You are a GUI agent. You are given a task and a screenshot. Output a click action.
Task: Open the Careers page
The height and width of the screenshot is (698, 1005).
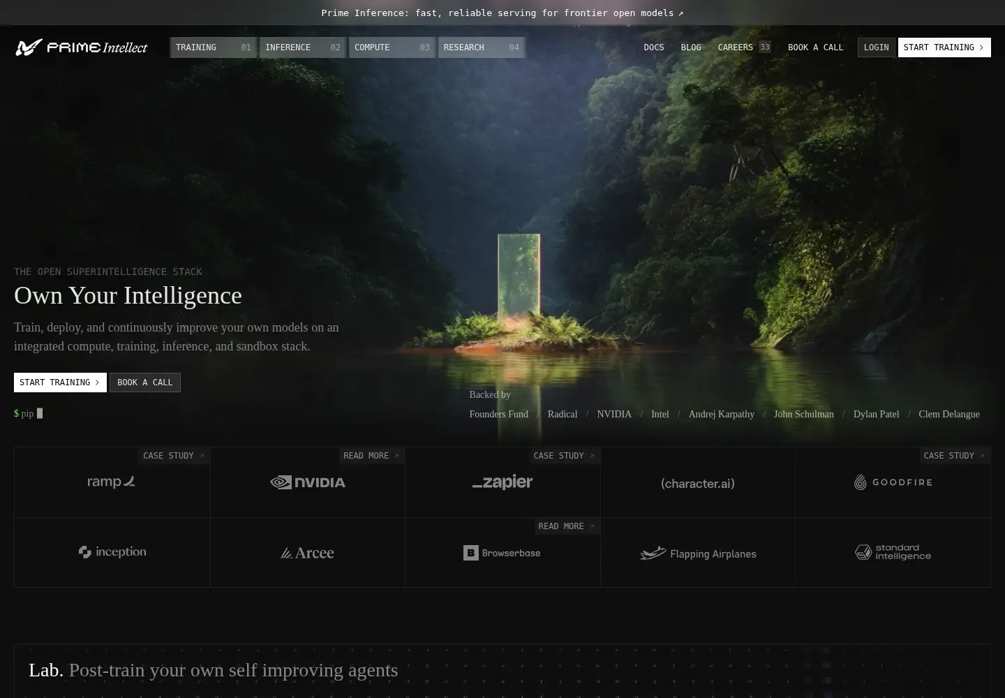[x=744, y=47]
